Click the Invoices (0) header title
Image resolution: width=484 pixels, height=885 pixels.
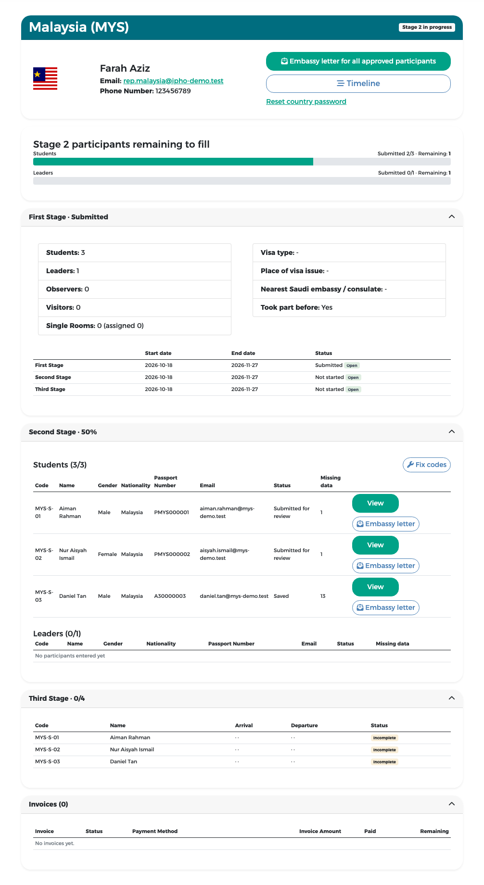[49, 804]
